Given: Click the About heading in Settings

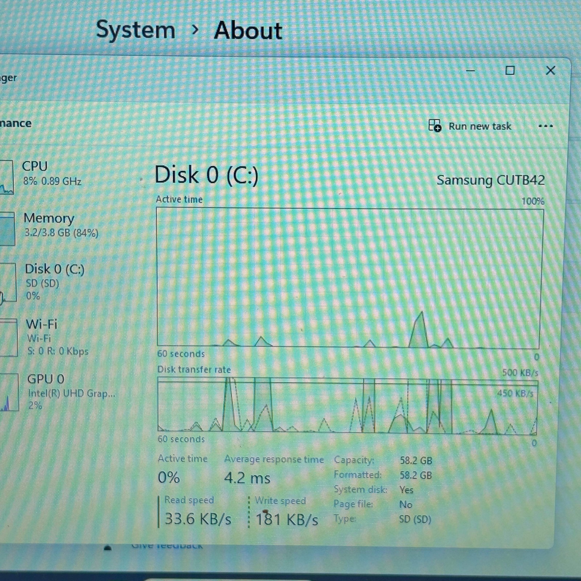Looking at the screenshot, I should 248,30.
